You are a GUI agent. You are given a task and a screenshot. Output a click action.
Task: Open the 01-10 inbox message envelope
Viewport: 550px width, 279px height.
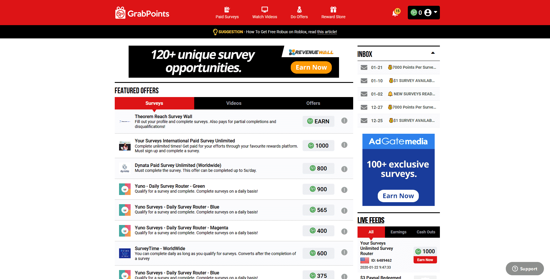click(x=364, y=81)
